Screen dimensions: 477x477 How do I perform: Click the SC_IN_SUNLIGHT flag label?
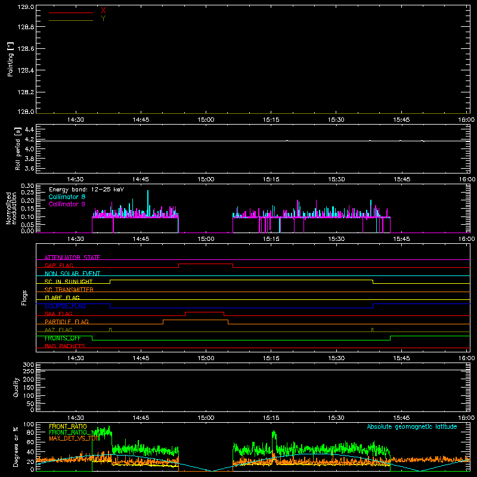tap(69, 281)
